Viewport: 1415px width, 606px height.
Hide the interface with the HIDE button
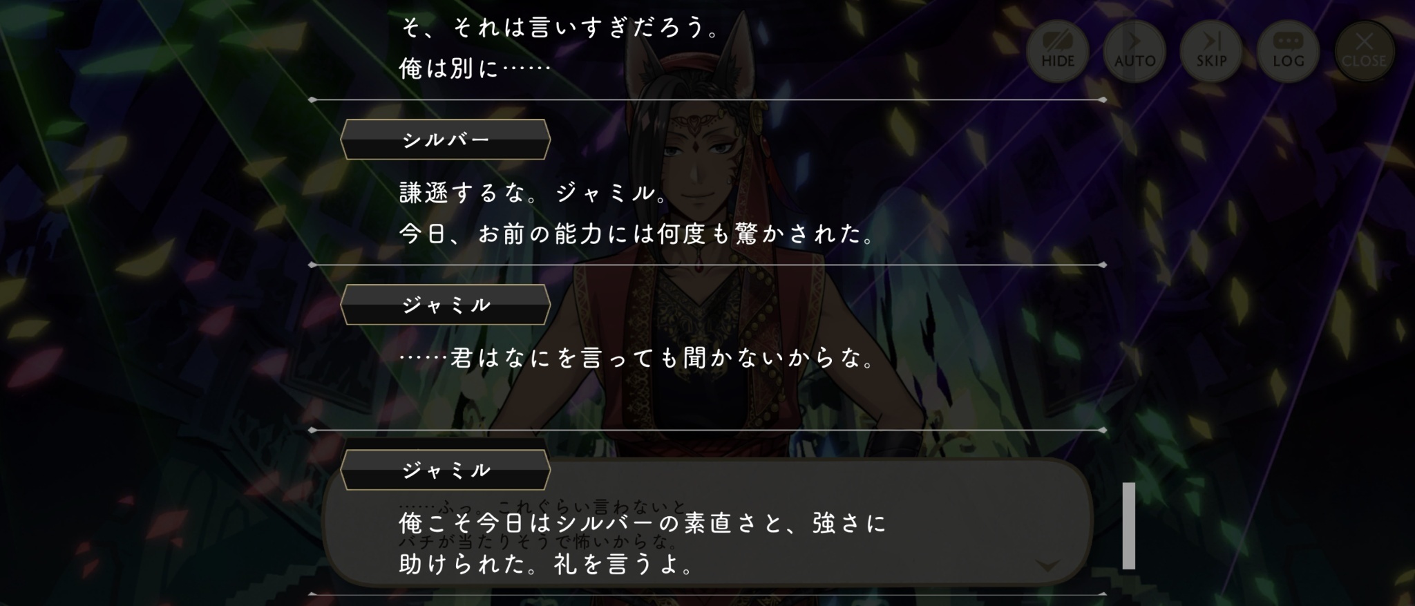[1057, 51]
